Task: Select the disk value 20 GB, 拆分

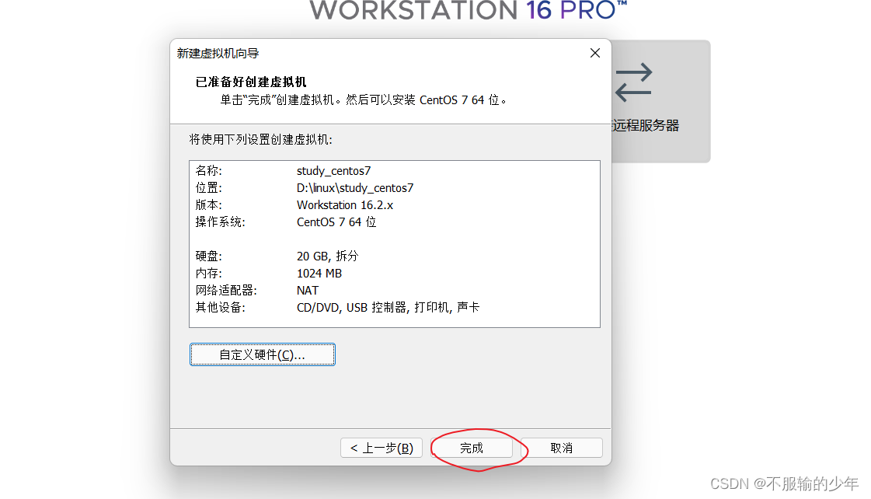Action: point(328,256)
